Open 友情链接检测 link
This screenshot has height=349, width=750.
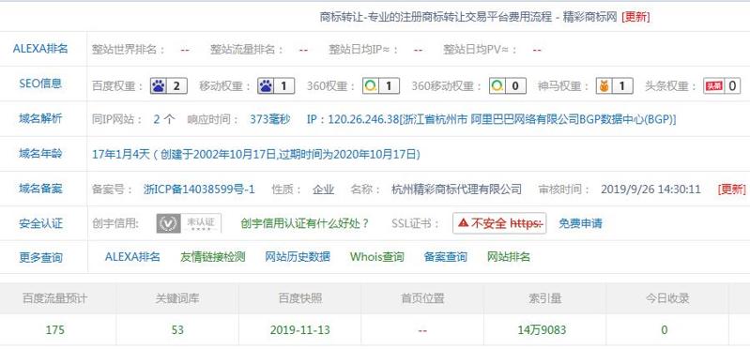pos(213,257)
